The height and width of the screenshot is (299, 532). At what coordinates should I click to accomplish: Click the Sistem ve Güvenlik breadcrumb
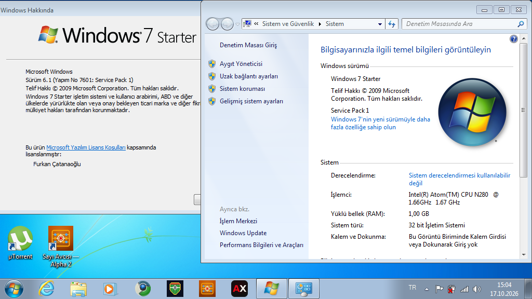pos(288,24)
